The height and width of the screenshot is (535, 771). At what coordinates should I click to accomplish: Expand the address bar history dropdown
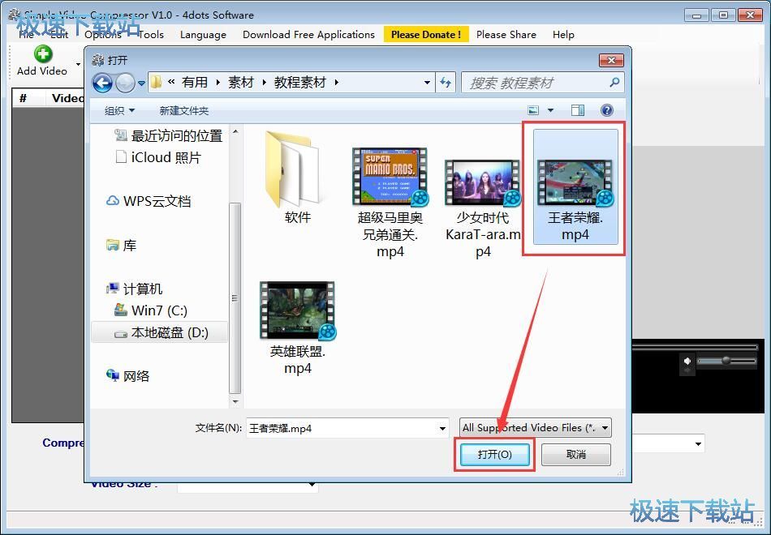pyautogui.click(x=427, y=83)
